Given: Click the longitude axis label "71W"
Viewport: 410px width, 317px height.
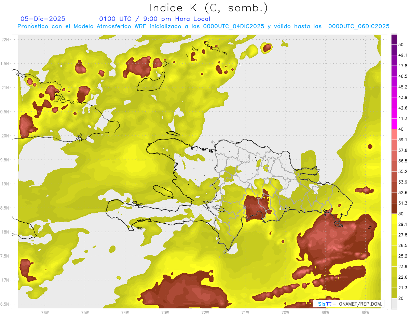Looking at the screenshot, I should pos(245,312).
